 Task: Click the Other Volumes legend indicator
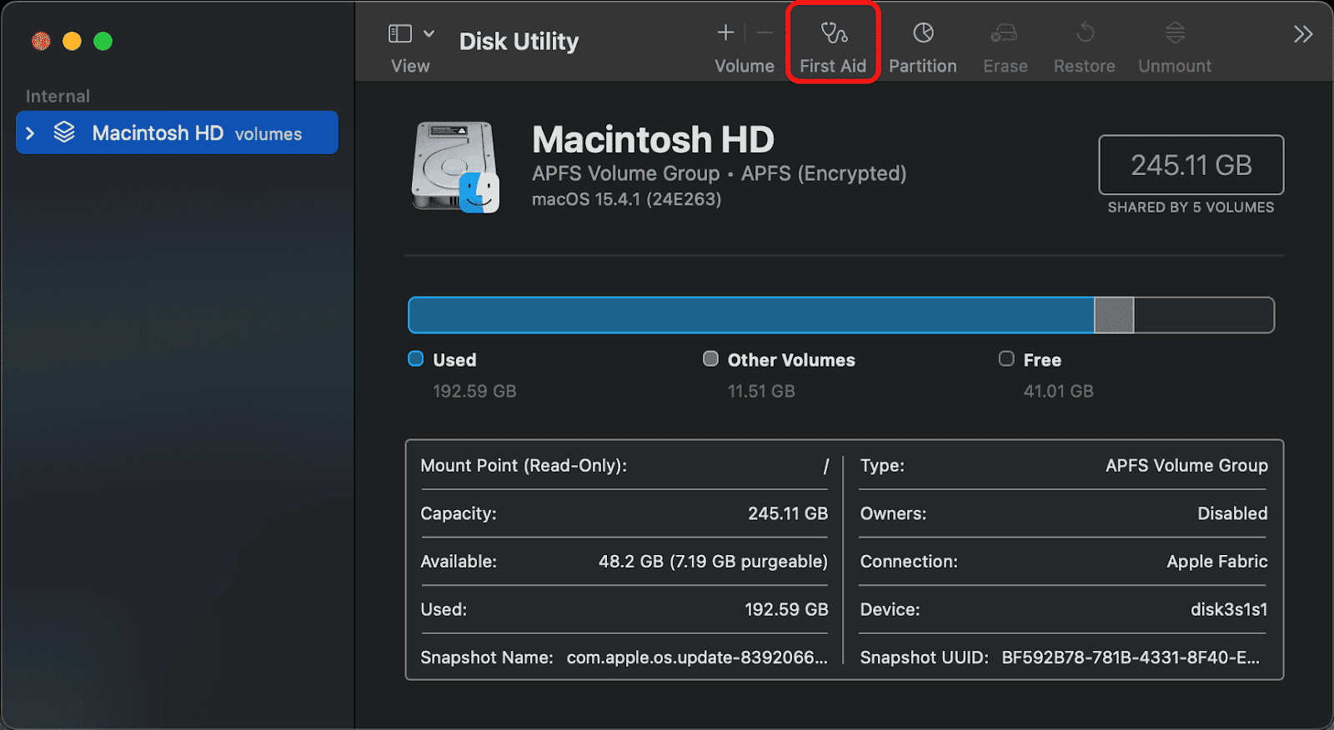point(710,359)
